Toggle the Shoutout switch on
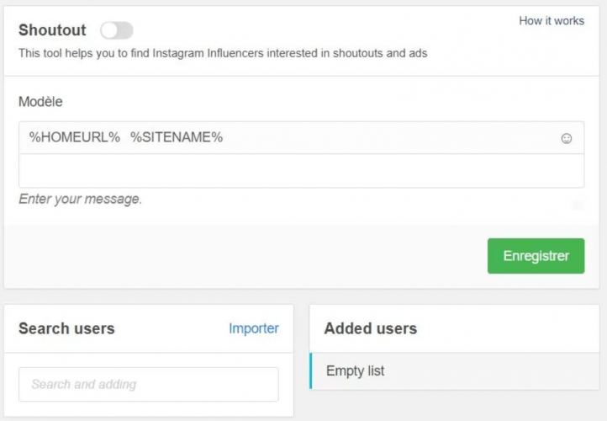607x421 pixels. pos(117,31)
